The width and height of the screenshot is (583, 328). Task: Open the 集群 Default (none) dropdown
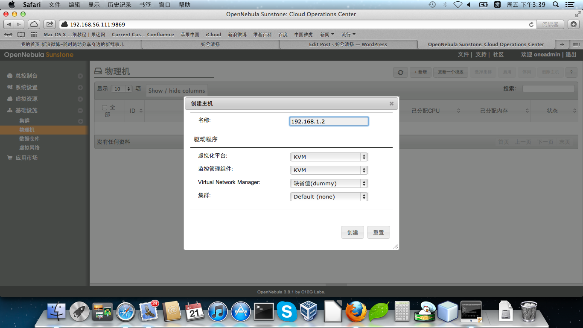coord(328,196)
